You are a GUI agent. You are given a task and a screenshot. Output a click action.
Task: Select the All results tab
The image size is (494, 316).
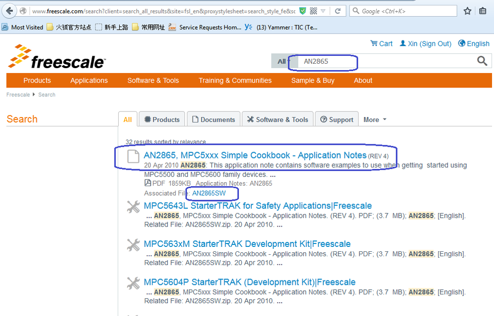tap(128, 119)
